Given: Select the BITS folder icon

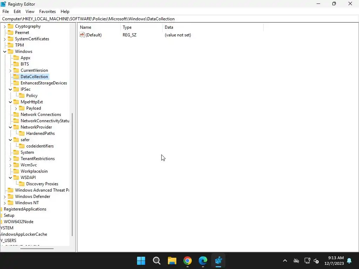Looking at the screenshot, I should [16, 64].
